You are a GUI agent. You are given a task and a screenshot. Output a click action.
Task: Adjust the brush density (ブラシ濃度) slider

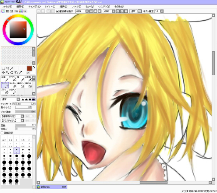point(25,112)
